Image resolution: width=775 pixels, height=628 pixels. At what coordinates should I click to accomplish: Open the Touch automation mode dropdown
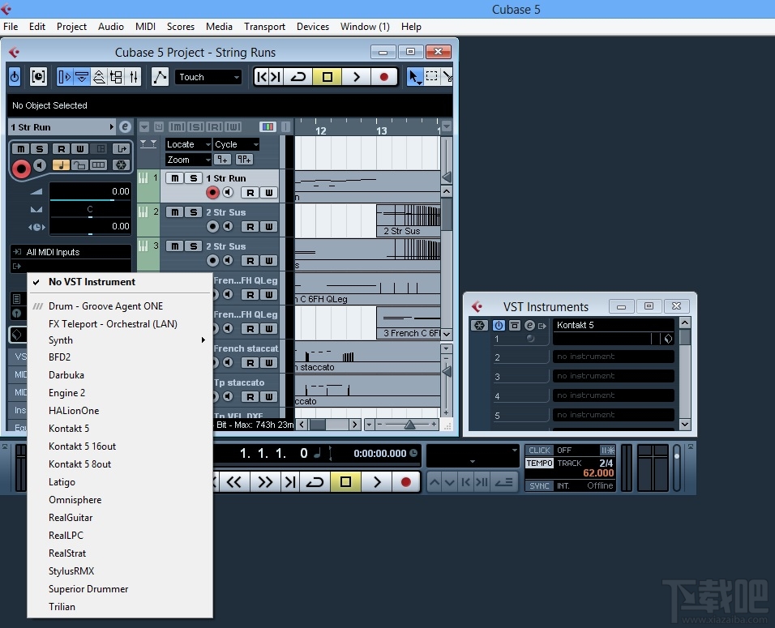208,77
